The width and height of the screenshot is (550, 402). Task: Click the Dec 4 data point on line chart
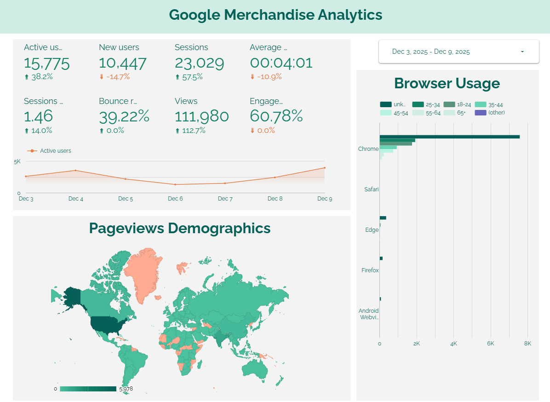[x=76, y=171]
